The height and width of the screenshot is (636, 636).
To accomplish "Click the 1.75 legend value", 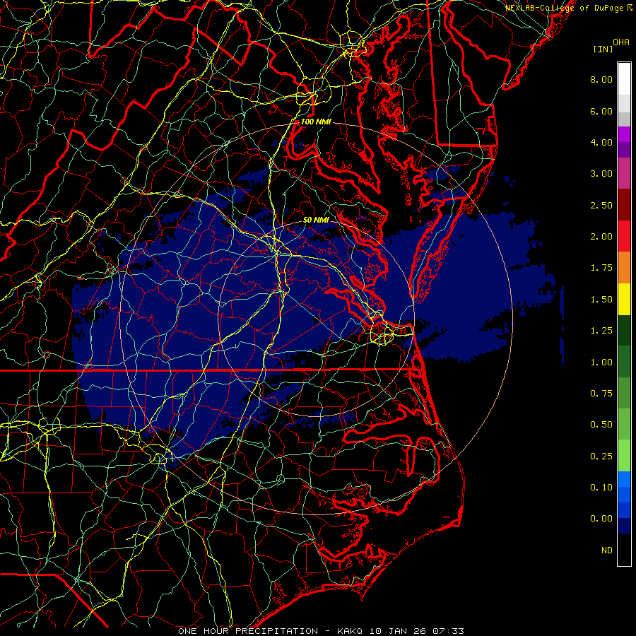I will [x=601, y=268].
